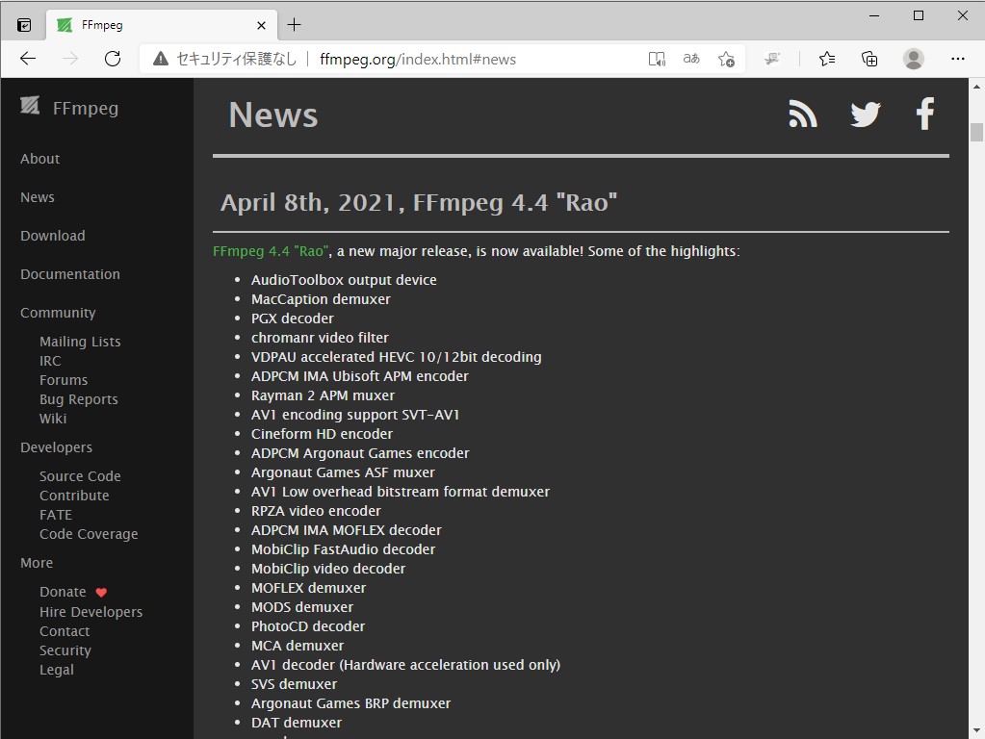Subscribe via the RSS feed icon
This screenshot has height=739, width=985.
(803, 115)
